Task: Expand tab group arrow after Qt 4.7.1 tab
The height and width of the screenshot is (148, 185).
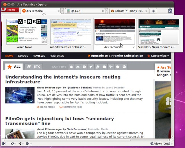Action: point(107,11)
